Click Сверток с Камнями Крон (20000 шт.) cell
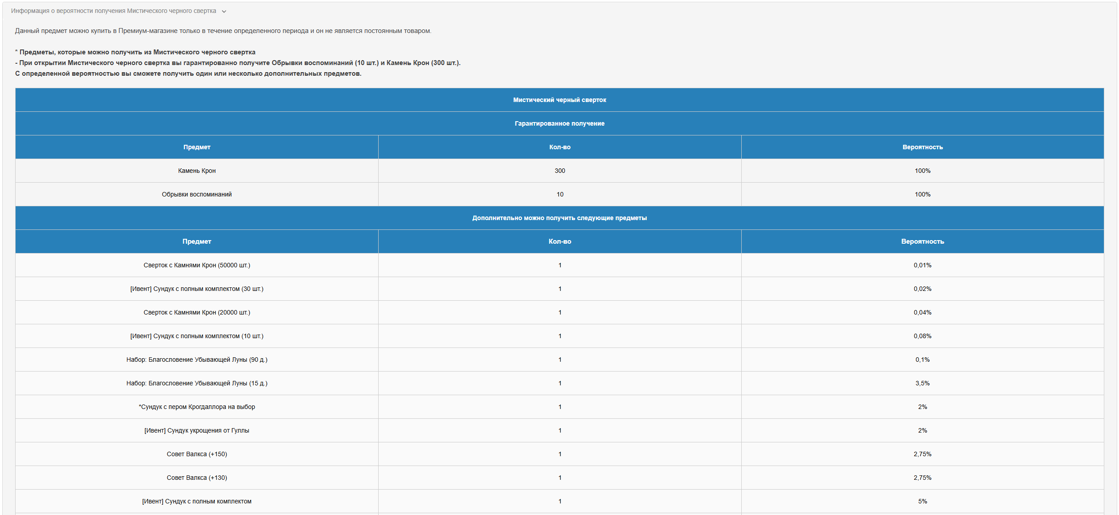 (x=196, y=312)
